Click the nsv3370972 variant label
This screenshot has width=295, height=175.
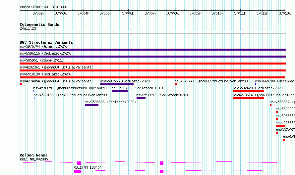pyautogui.click(x=285, y=130)
